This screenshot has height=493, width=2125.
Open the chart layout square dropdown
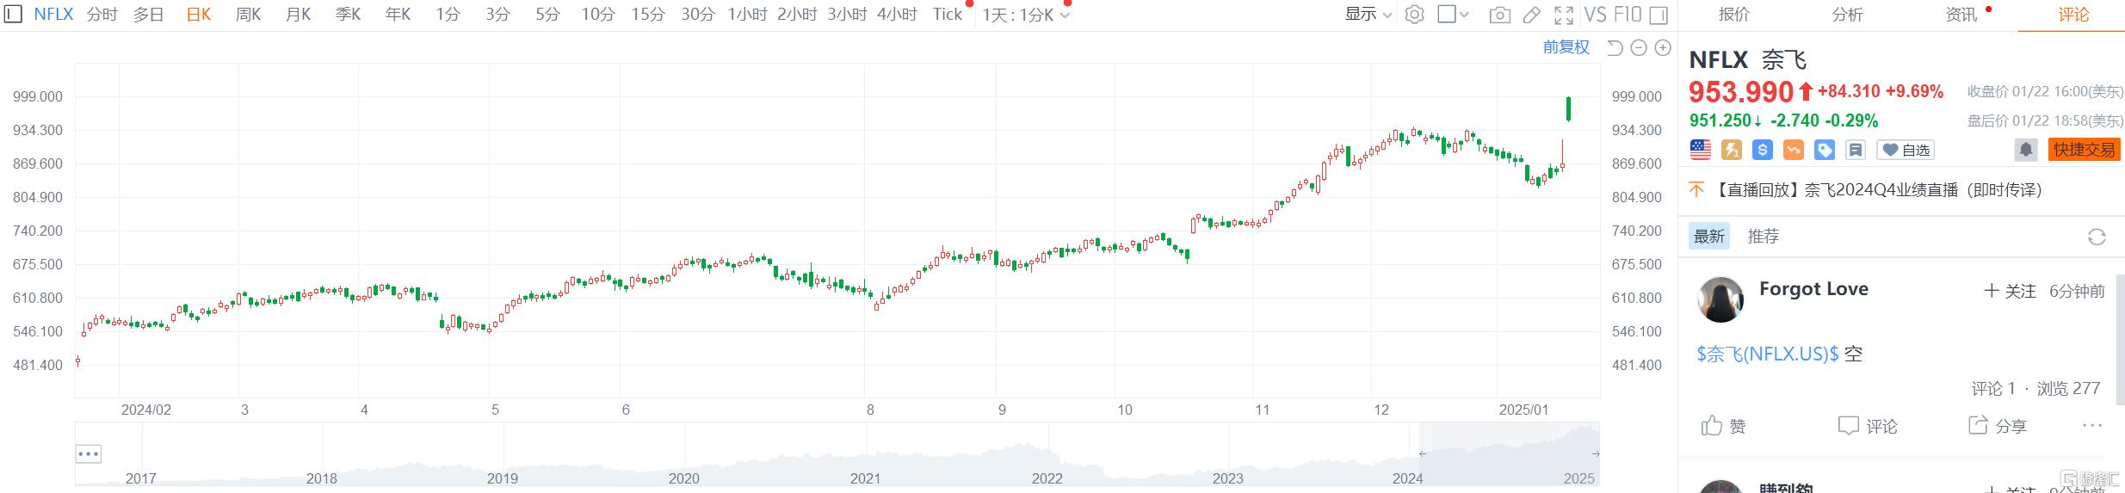tap(1454, 15)
